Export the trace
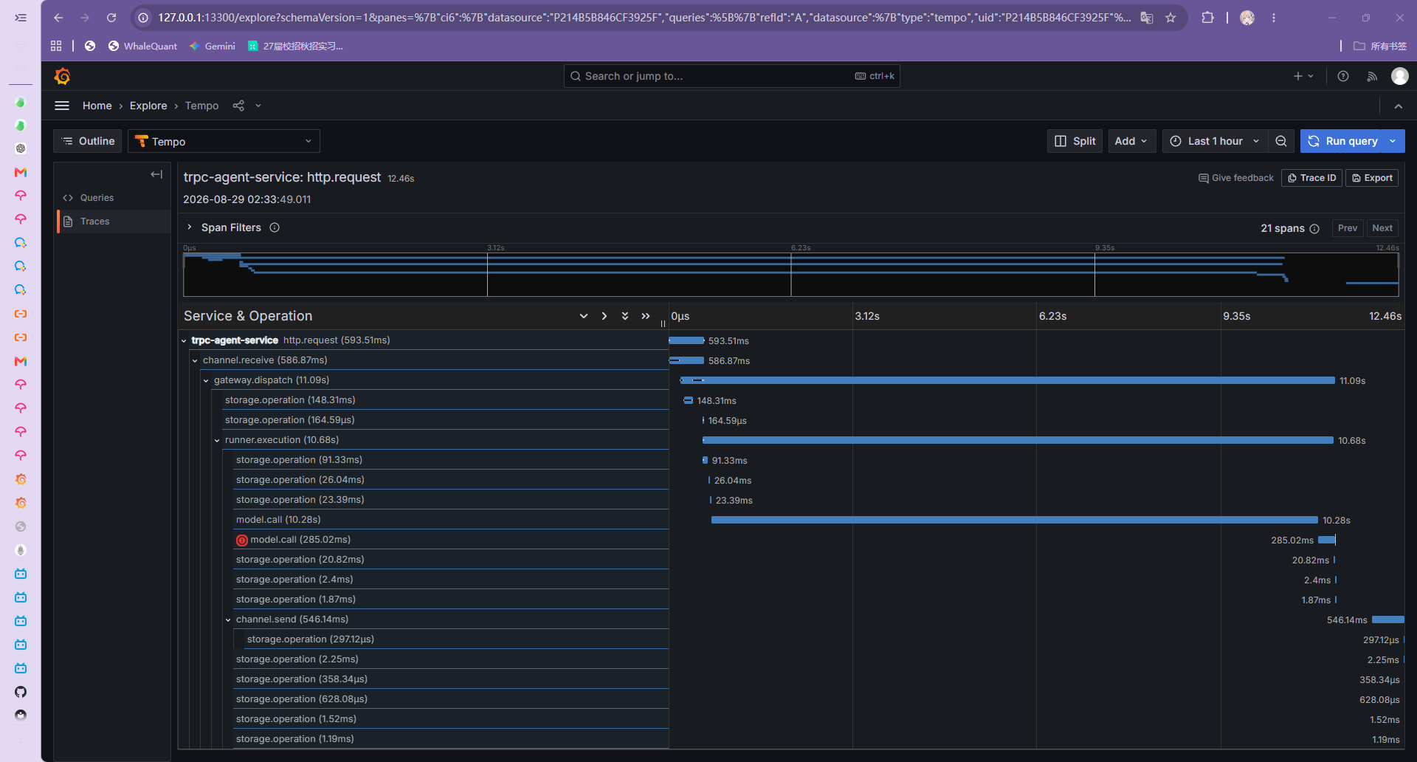1417x762 pixels. (x=1372, y=178)
